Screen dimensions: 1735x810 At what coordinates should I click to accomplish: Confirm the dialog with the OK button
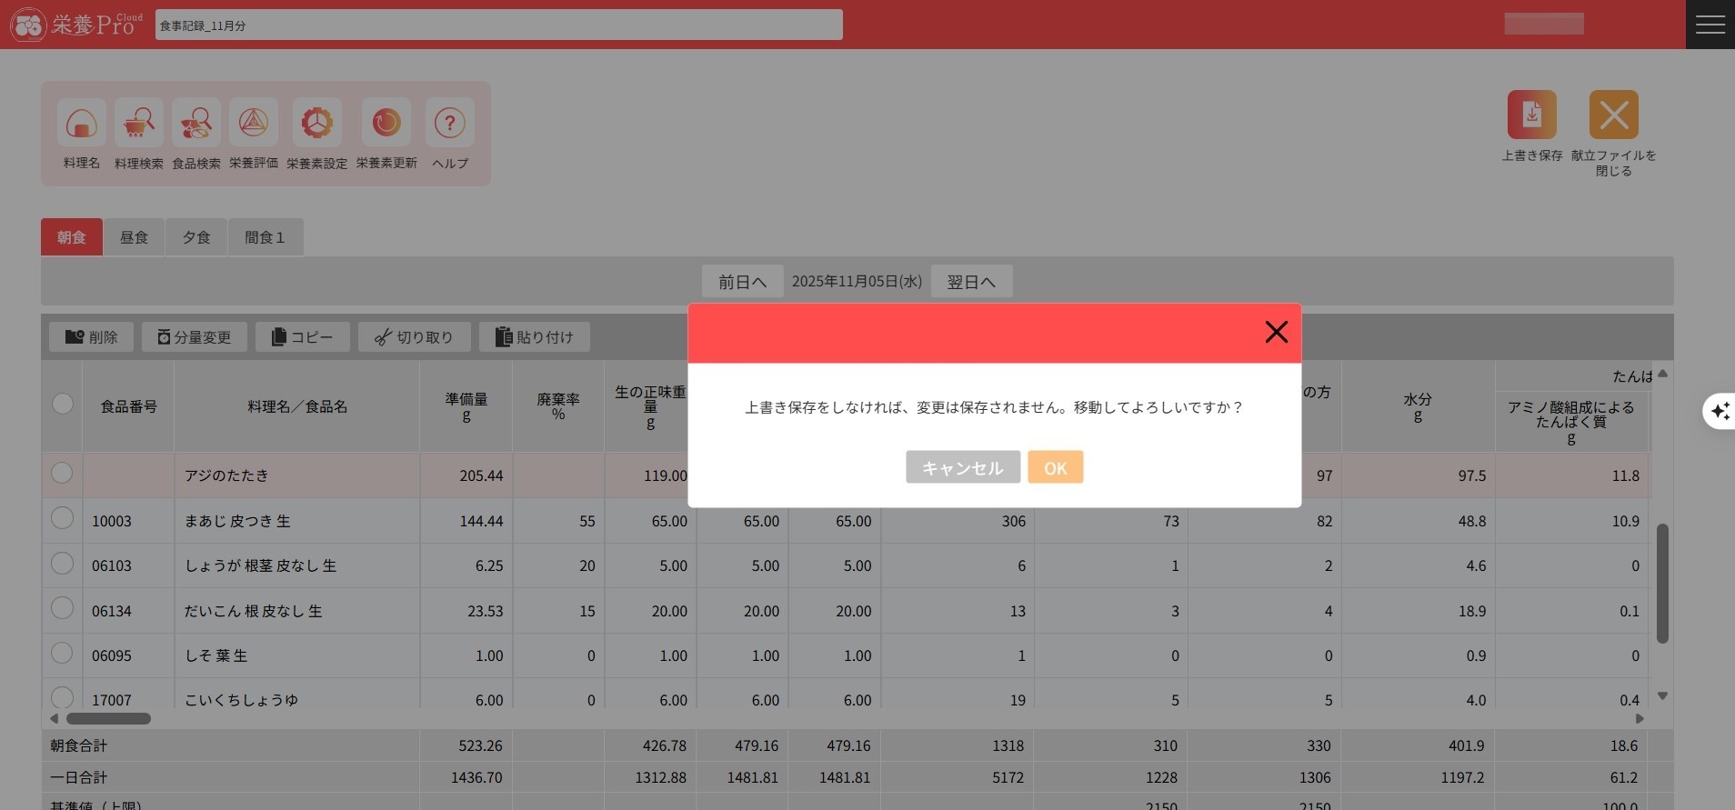(1055, 467)
